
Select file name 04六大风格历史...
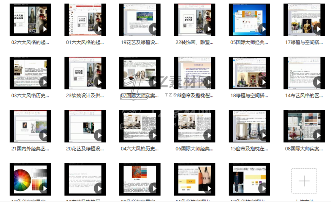click(140, 149)
